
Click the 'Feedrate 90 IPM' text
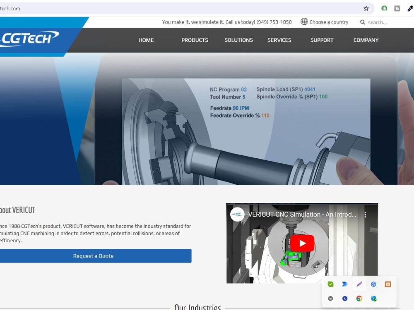tap(229, 108)
